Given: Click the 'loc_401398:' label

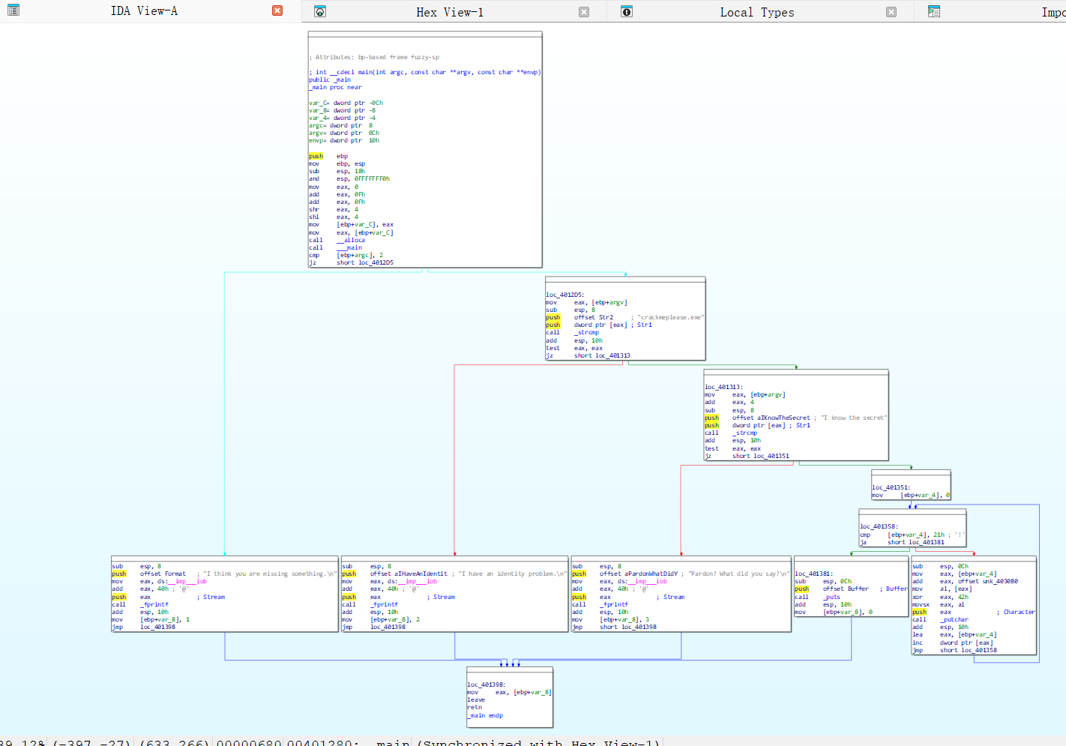Looking at the screenshot, I should [x=487, y=685].
